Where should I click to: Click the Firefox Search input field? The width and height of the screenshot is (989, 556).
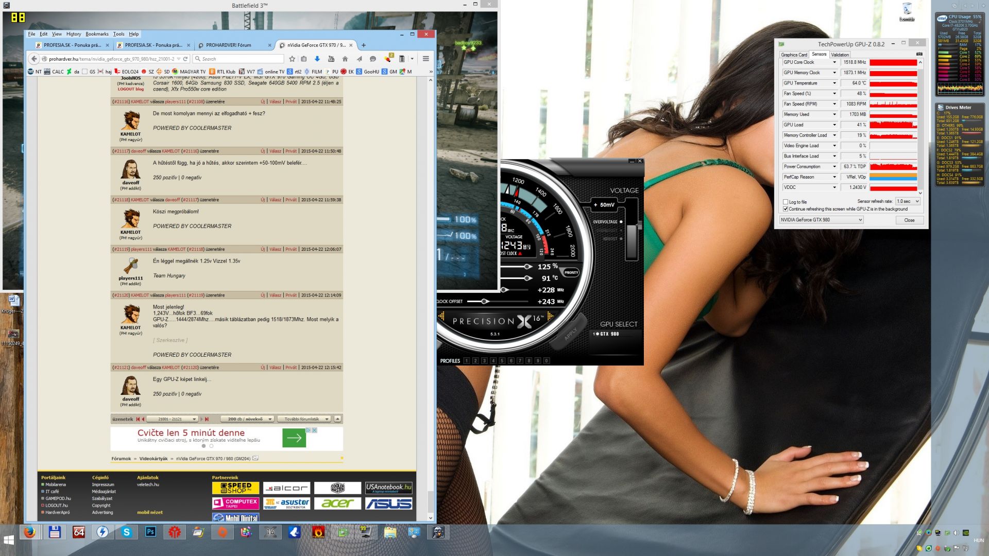(238, 59)
